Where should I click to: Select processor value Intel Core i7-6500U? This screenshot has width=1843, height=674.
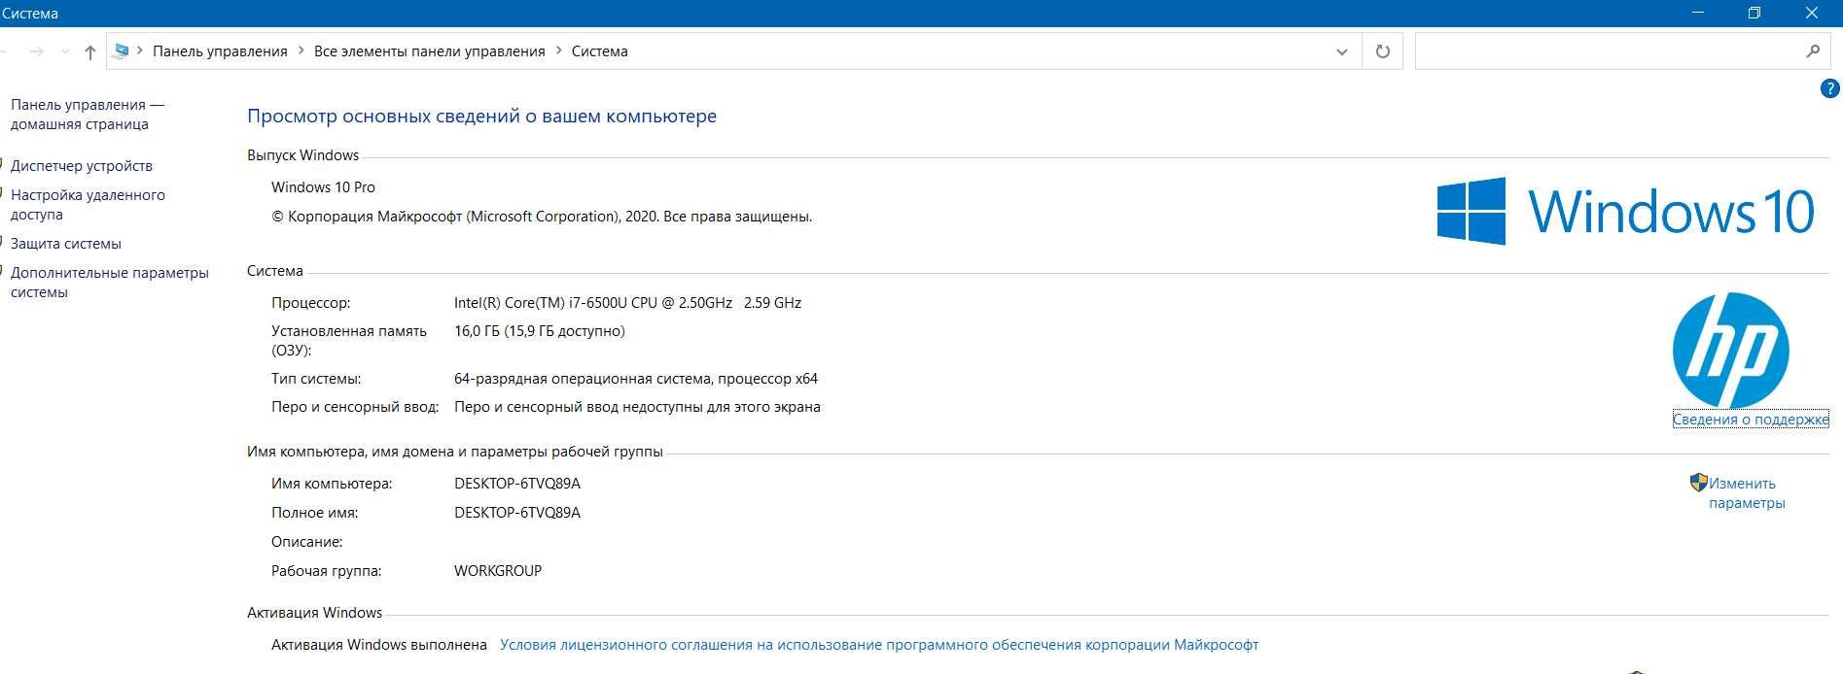(x=627, y=303)
